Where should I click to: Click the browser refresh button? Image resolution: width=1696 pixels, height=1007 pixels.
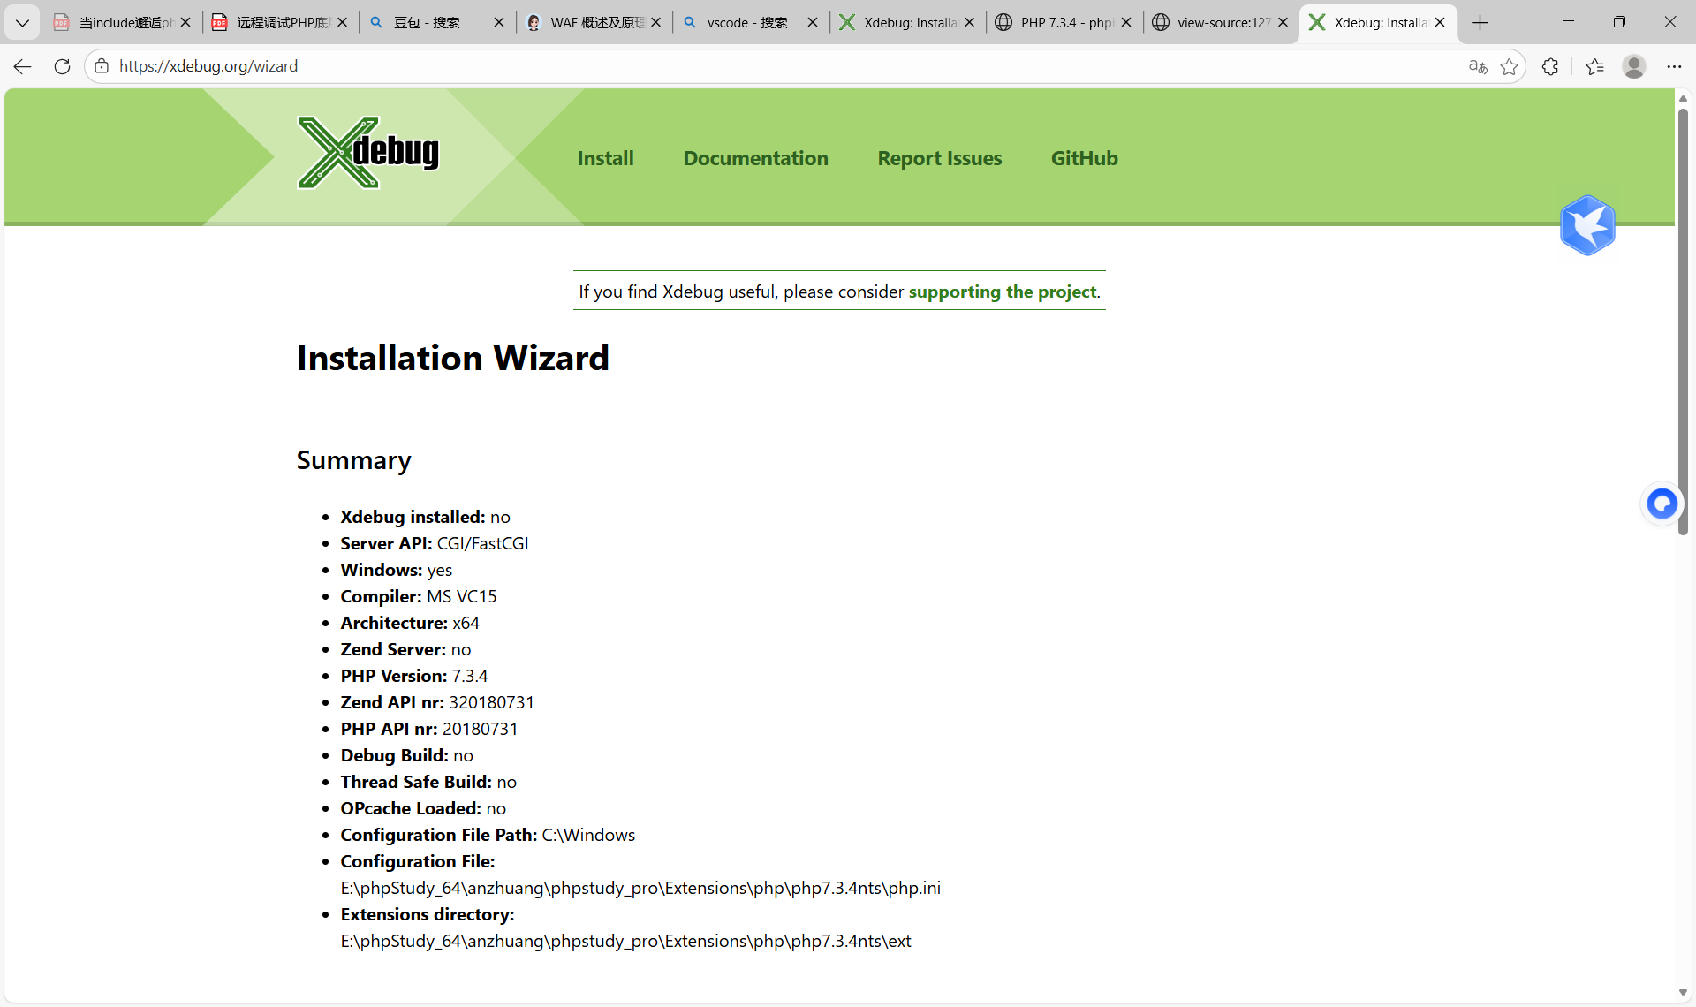tap(62, 66)
